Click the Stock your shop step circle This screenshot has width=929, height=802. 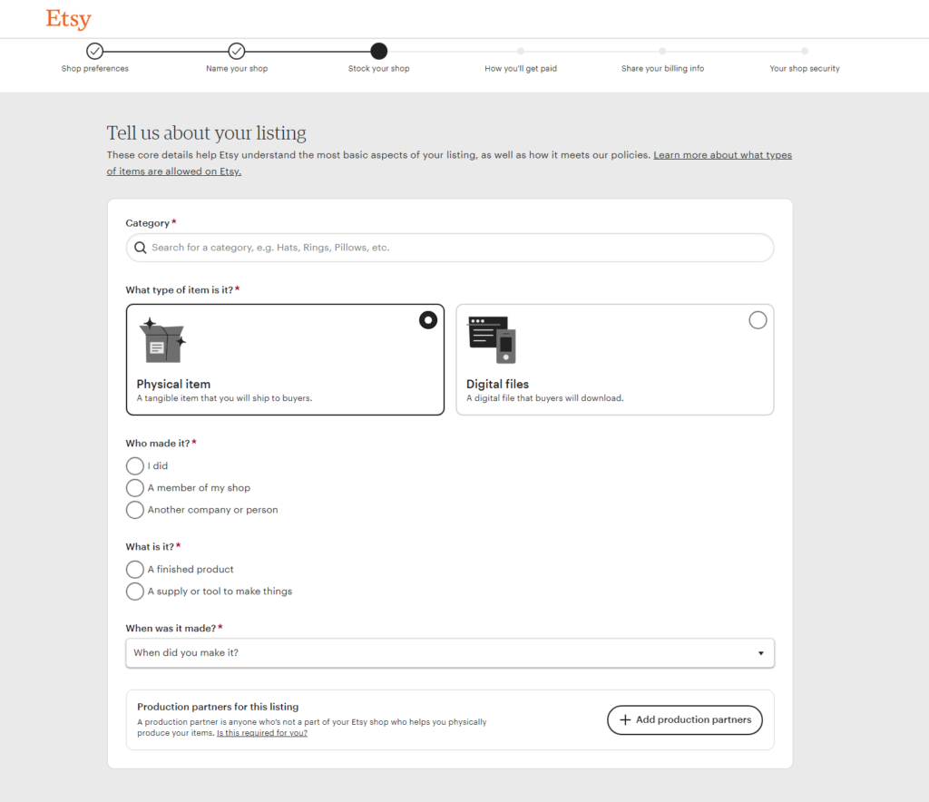coord(378,52)
